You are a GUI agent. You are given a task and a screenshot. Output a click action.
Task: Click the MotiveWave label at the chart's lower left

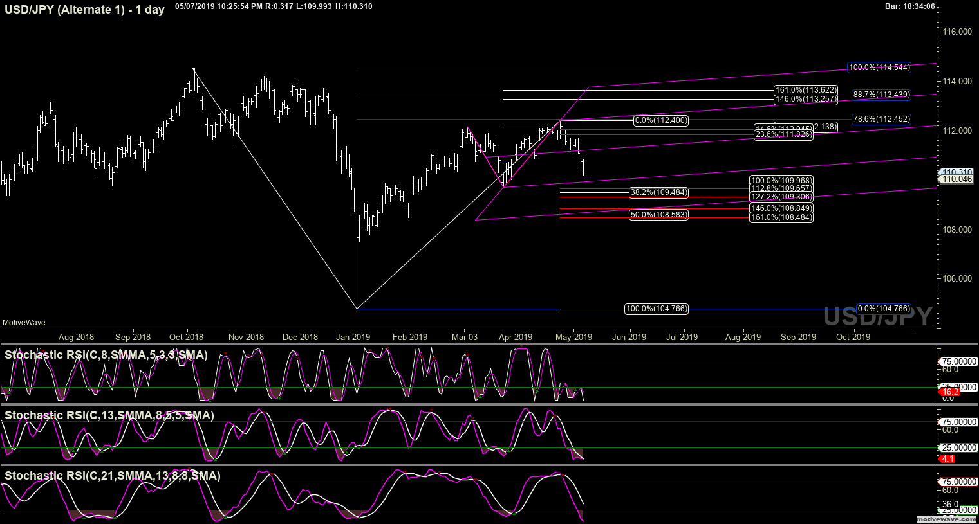pos(24,323)
